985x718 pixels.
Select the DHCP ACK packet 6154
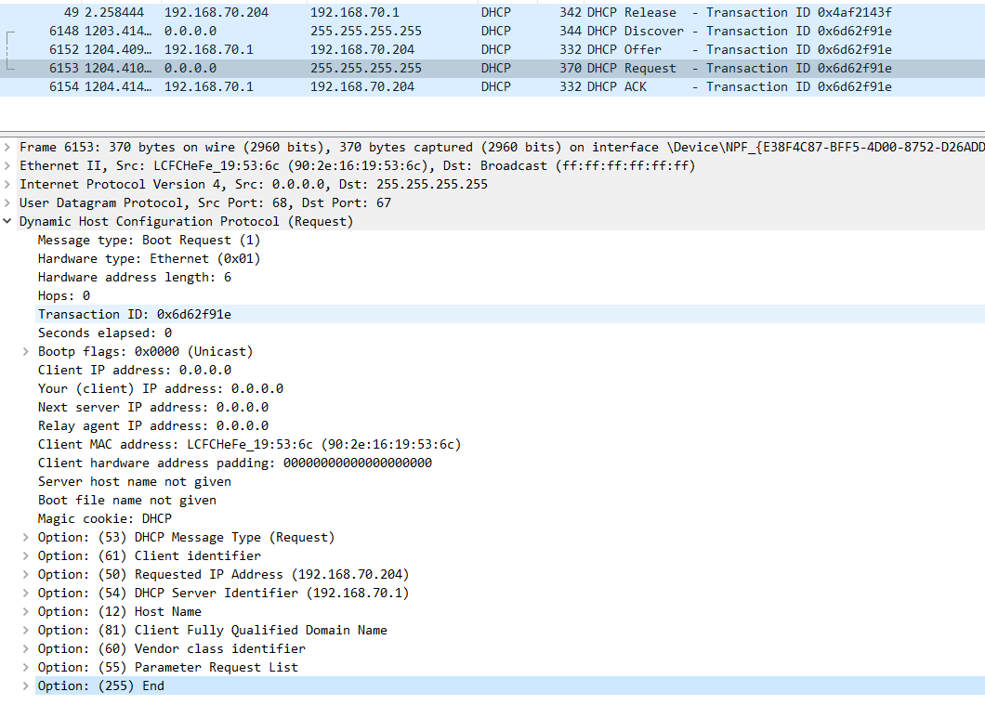pyautogui.click(x=465, y=87)
